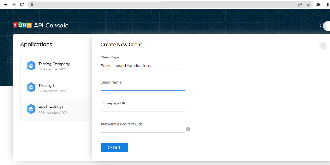Click the Zoho logo
The height and width of the screenshot is (165, 330).
(x=22, y=25)
